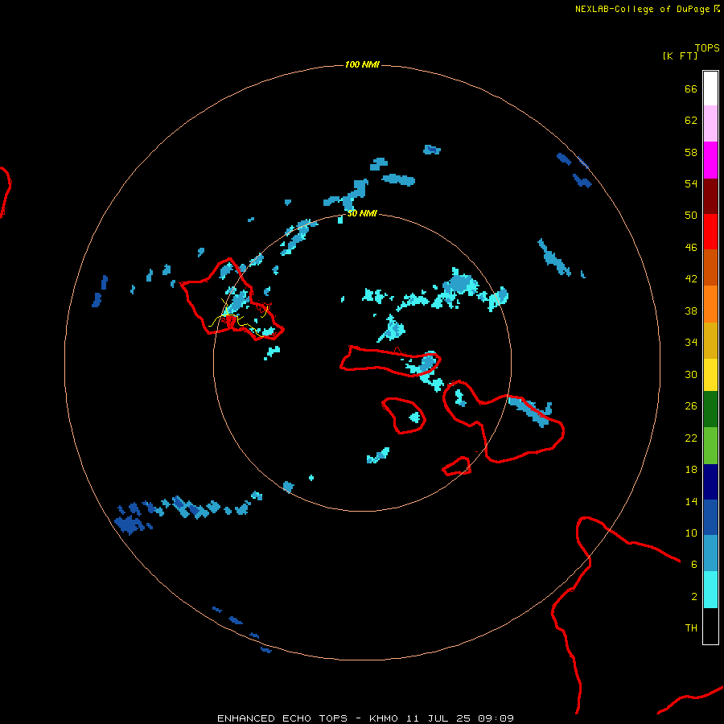
Task: Click the 34 scale value
Action: tap(691, 343)
